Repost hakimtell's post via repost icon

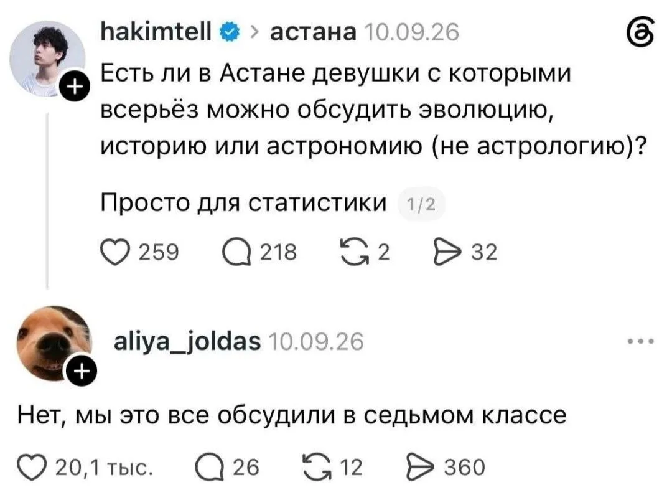(355, 252)
